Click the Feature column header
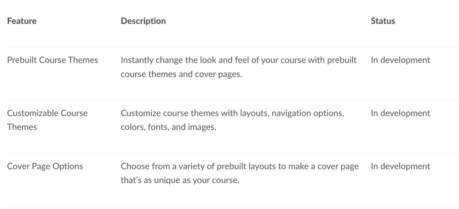Screen dimensions: 459x209 tap(22, 21)
